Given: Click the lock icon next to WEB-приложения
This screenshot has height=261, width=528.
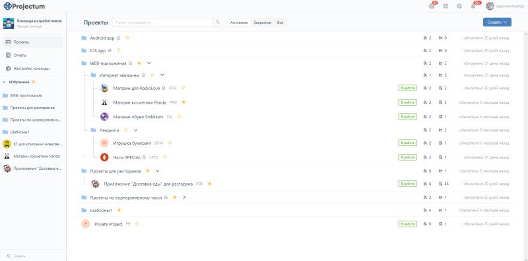Looking at the screenshot, I should [130, 63].
